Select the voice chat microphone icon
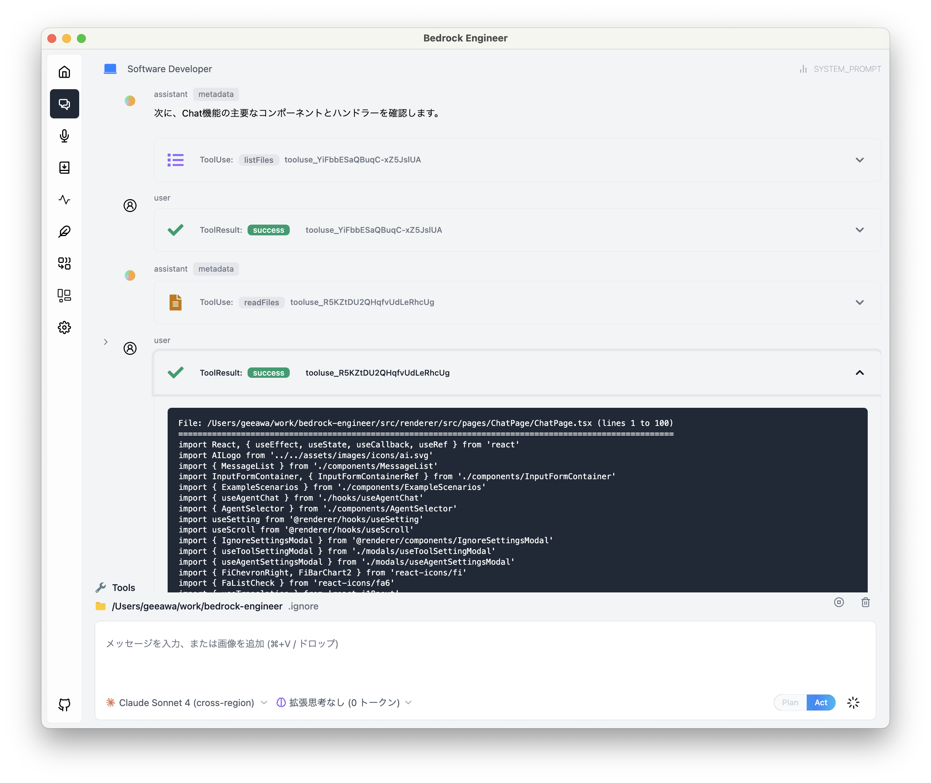The height and width of the screenshot is (783, 931). pos(64,136)
